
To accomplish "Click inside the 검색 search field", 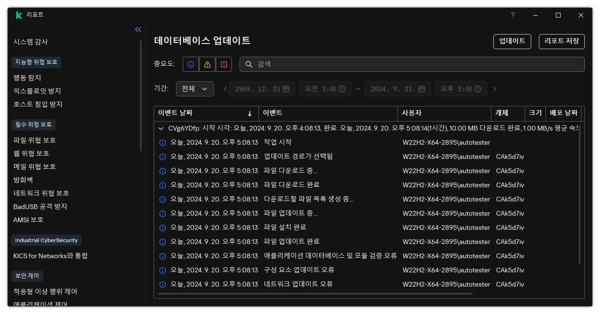I will tap(332, 64).
